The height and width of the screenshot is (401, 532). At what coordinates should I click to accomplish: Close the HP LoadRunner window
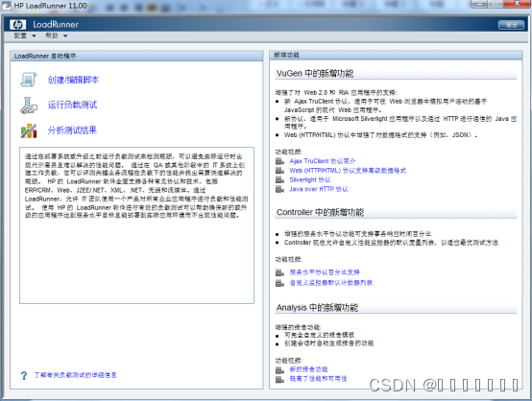tap(517, 4)
